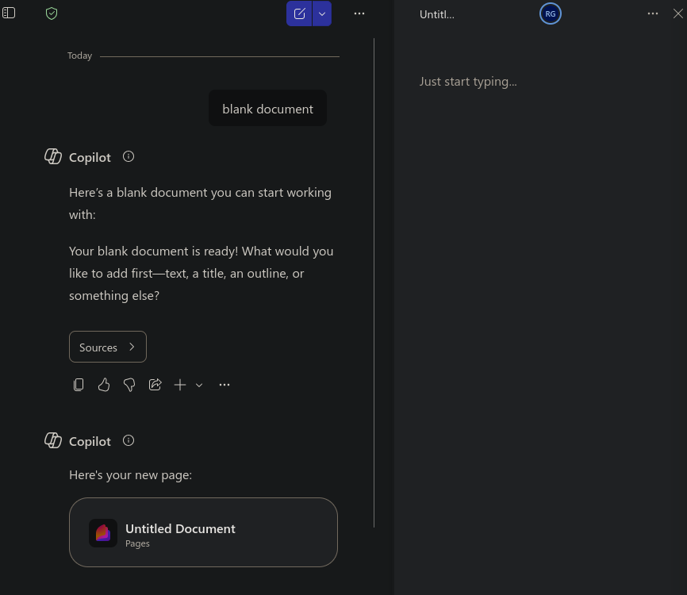The height and width of the screenshot is (595, 687).
Task: Open the Pages app icon on the document card
Action: pos(103,533)
